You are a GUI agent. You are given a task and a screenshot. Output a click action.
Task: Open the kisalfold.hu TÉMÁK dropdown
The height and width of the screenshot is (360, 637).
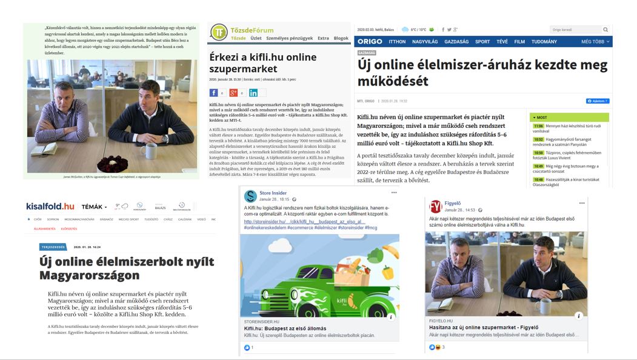coord(94,207)
